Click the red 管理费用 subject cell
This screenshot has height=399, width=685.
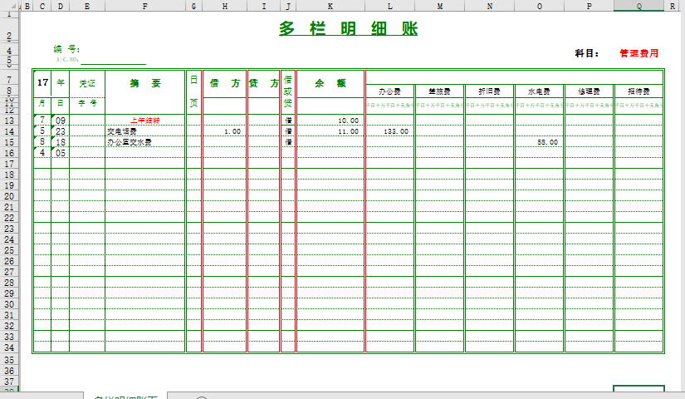[639, 53]
